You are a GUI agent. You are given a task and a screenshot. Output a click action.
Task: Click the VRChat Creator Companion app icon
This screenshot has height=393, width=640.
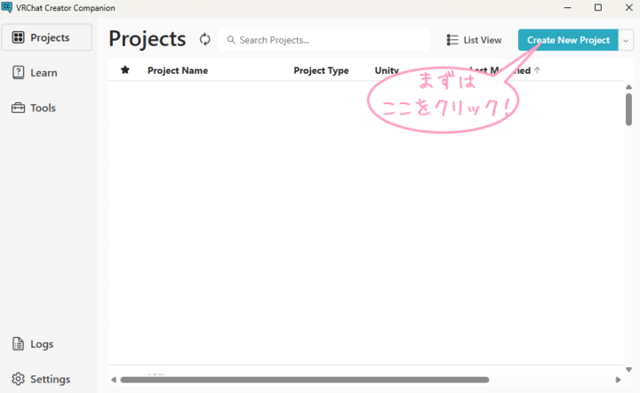click(x=7, y=7)
